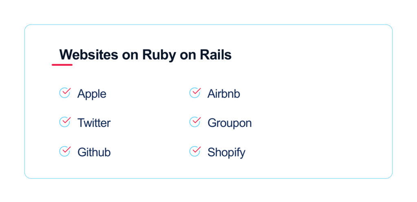Select the Shopify list entry text
417x202 pixels.
(x=226, y=153)
